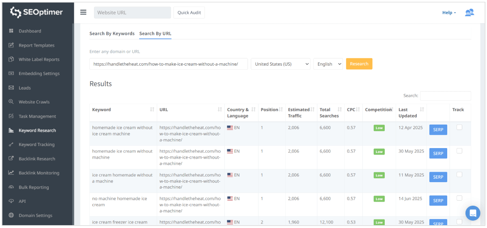Check Track box for first keyword row
This screenshot has height=228, width=487.
[459, 127]
